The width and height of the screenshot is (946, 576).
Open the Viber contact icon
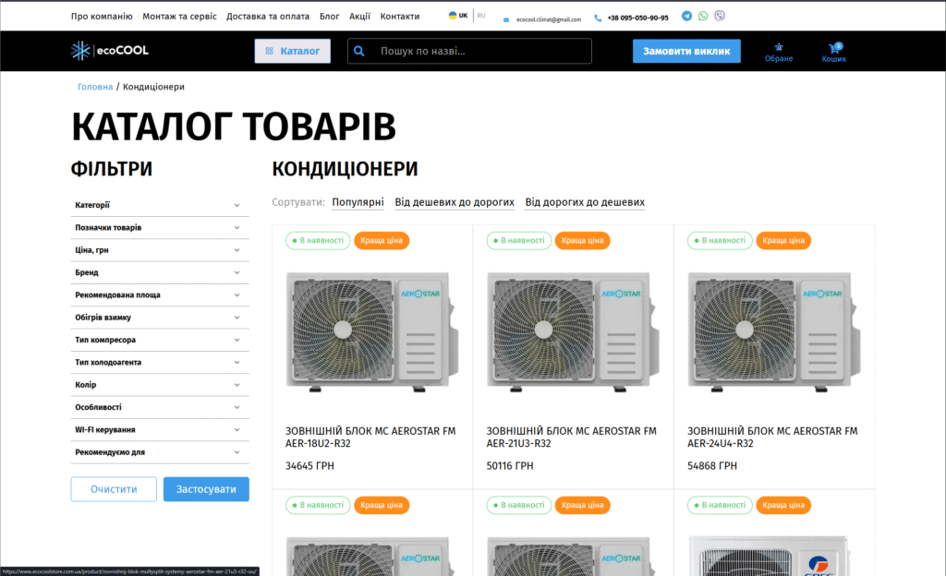click(719, 17)
